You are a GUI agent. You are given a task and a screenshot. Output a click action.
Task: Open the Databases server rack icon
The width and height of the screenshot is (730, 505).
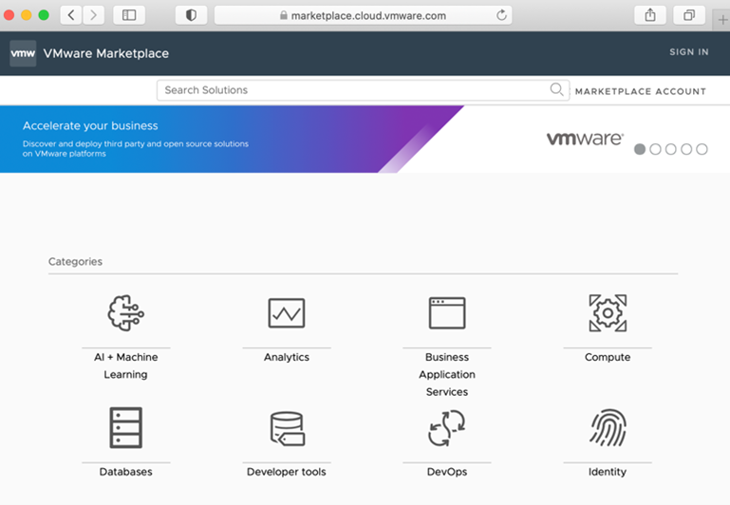click(125, 428)
